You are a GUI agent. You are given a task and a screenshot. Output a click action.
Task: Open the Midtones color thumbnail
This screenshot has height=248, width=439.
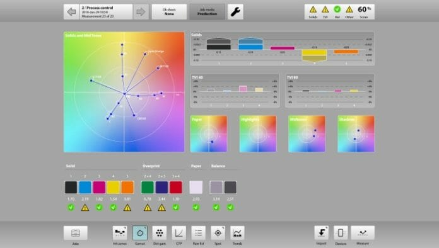(x=307, y=134)
